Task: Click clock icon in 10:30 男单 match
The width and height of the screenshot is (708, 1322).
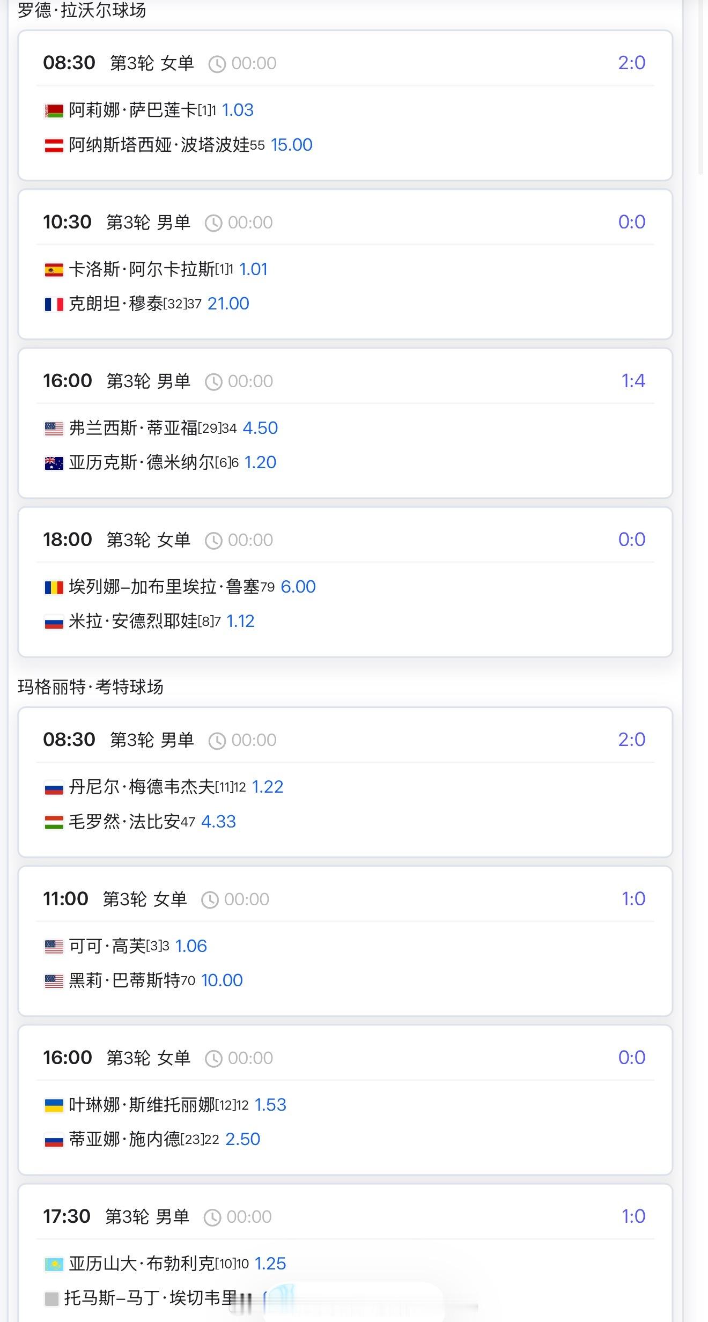Action: pyautogui.click(x=213, y=223)
